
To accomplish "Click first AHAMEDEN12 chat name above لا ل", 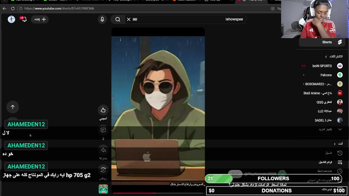I will (x=26, y=124).
